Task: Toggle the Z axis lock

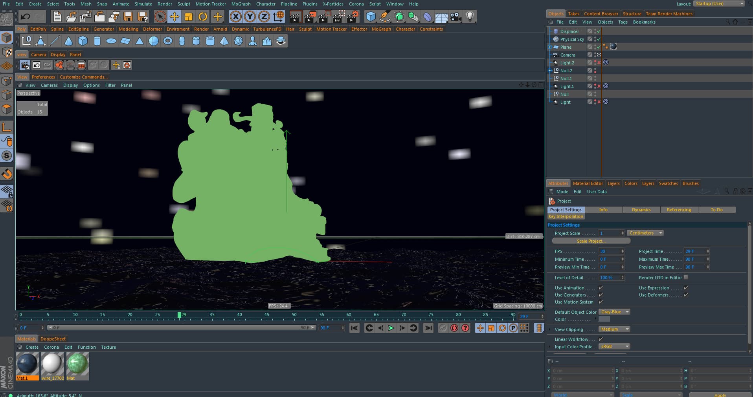Action: (x=264, y=16)
